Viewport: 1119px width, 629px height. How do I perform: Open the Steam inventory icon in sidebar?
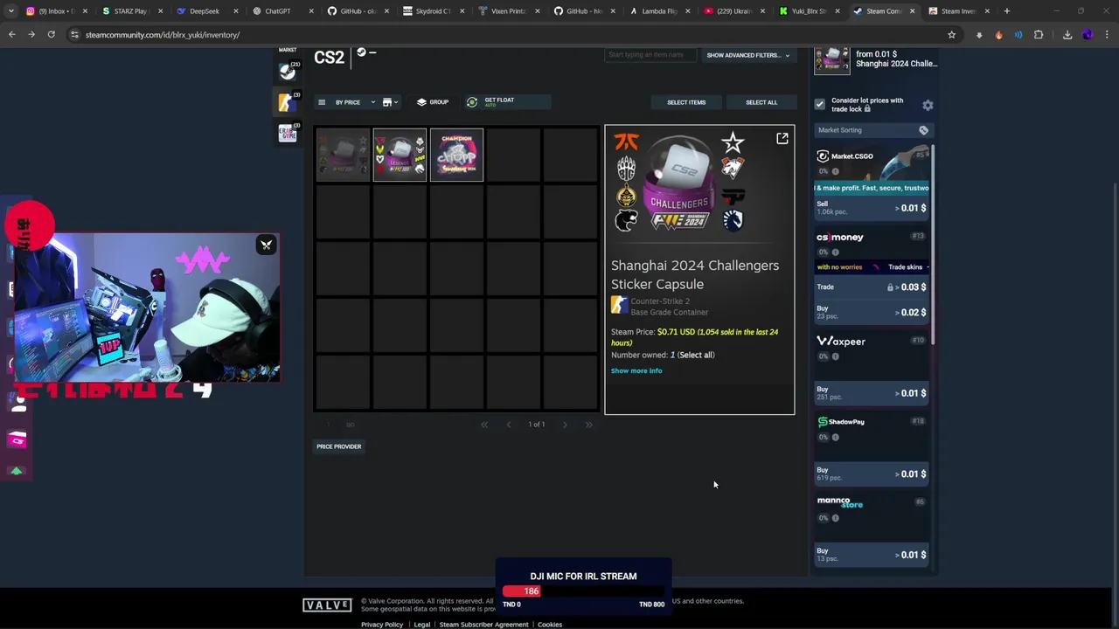(x=288, y=71)
